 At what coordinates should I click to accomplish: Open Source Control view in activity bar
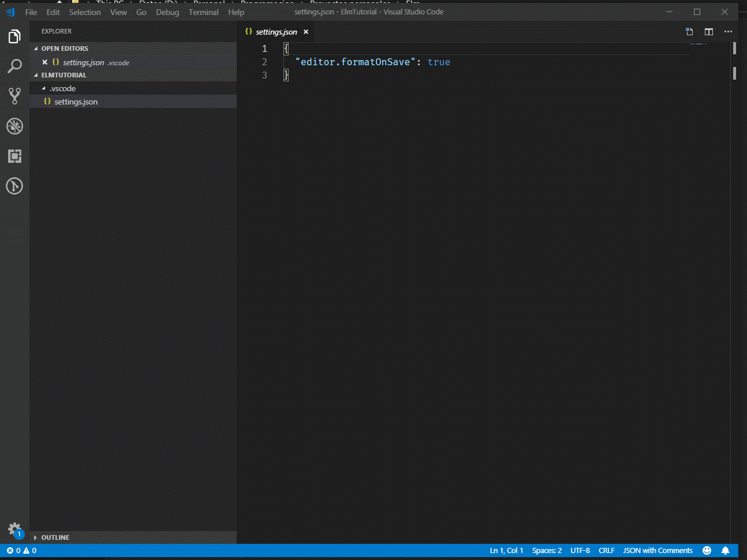[14, 96]
